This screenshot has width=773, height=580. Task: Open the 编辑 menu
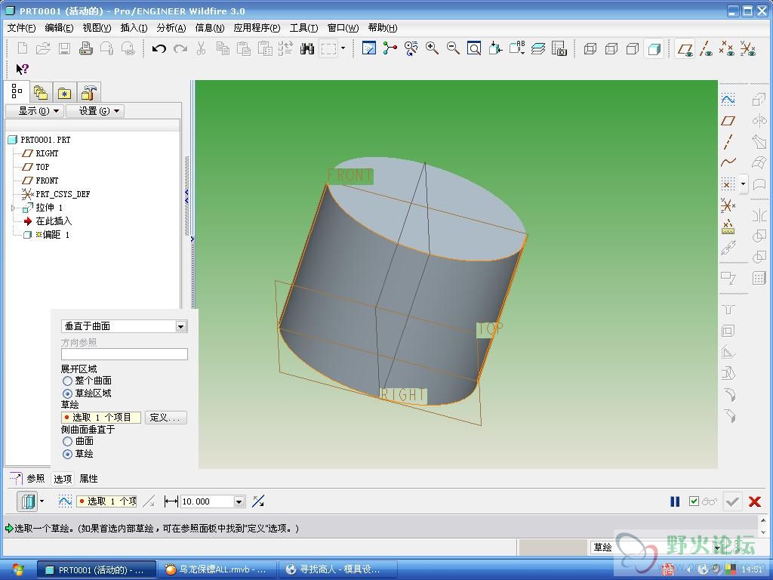59,28
